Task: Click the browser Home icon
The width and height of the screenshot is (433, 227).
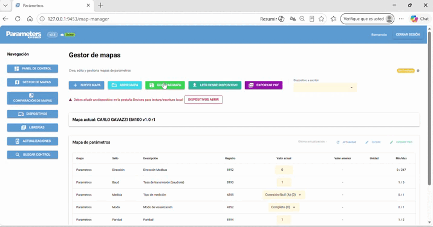Action: [30, 19]
